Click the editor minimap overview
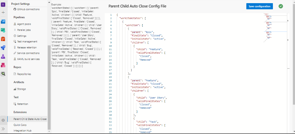The height and width of the screenshot is (134, 295). (275, 28)
